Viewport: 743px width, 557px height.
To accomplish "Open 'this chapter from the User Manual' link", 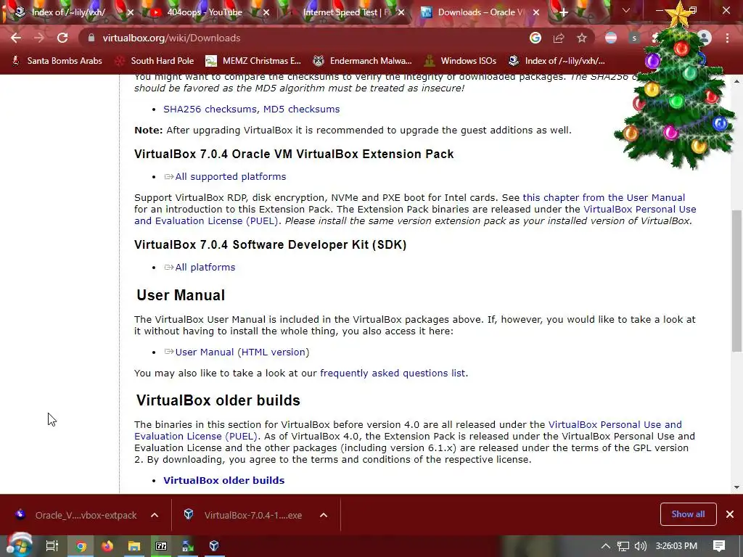I will pos(604,197).
